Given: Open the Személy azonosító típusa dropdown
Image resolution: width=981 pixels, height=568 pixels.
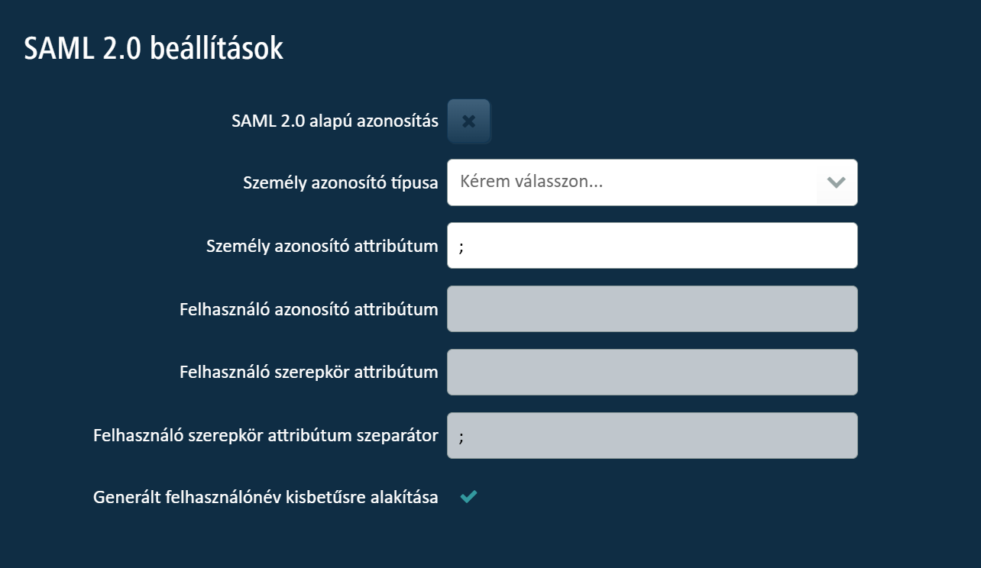Looking at the screenshot, I should pyautogui.click(x=652, y=182).
